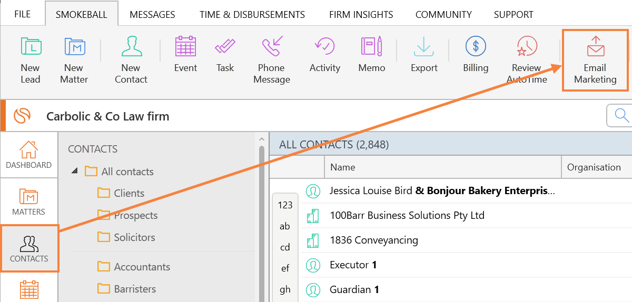Collapse the All contacts tree node
Image resolution: width=632 pixels, height=302 pixels.
click(74, 172)
